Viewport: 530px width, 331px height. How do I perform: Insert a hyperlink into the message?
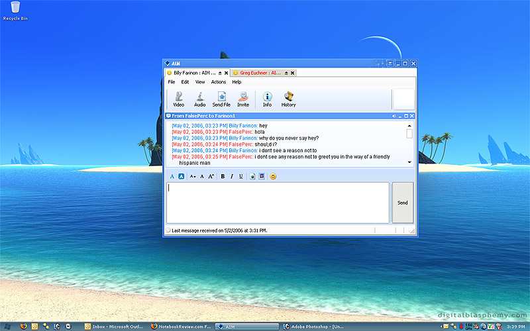click(252, 176)
